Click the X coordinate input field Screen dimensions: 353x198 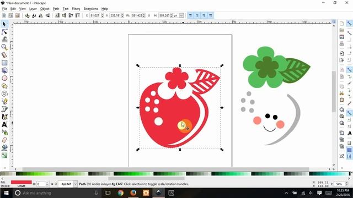point(95,15)
